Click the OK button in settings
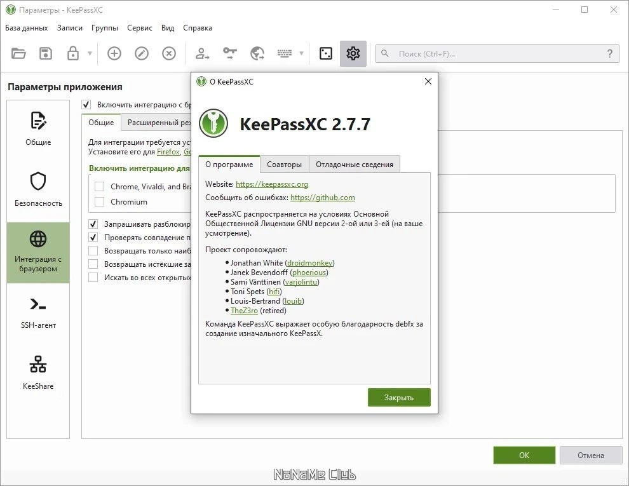Screen dimensions: 629x486 [x=524, y=455]
